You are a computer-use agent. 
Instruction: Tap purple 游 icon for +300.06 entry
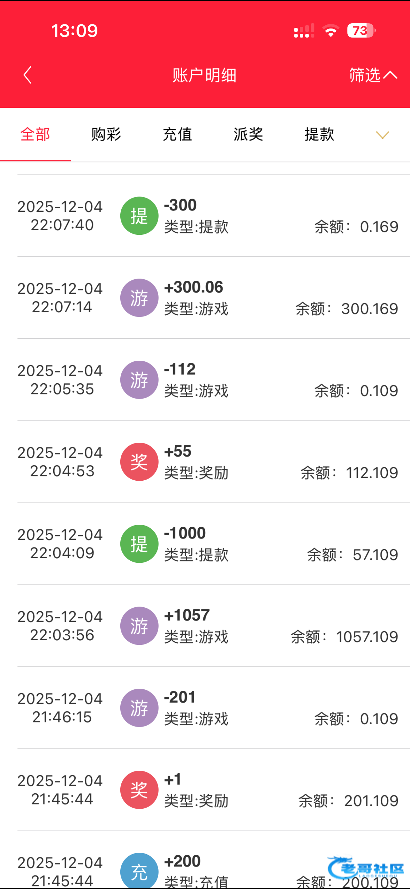[x=139, y=298]
